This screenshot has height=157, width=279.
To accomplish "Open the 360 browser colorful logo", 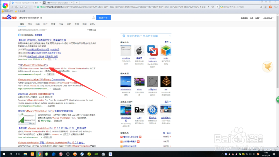I will (5, 6).
